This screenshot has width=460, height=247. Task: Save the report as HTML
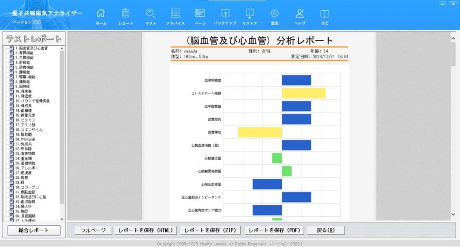pos(146,230)
